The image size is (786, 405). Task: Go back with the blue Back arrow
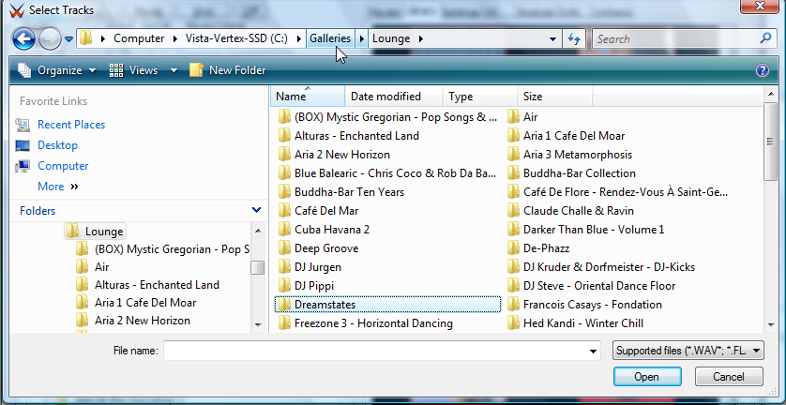point(23,38)
